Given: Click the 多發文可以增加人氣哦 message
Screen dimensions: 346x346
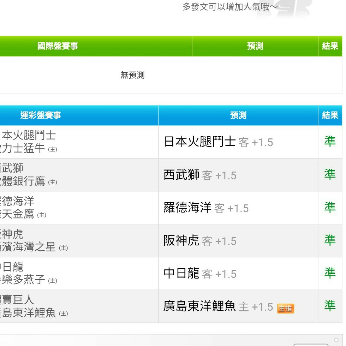Looking at the screenshot, I should click(x=230, y=7).
